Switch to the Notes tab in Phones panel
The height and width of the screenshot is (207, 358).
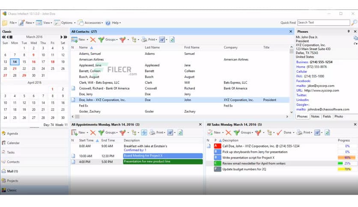(x=315, y=116)
